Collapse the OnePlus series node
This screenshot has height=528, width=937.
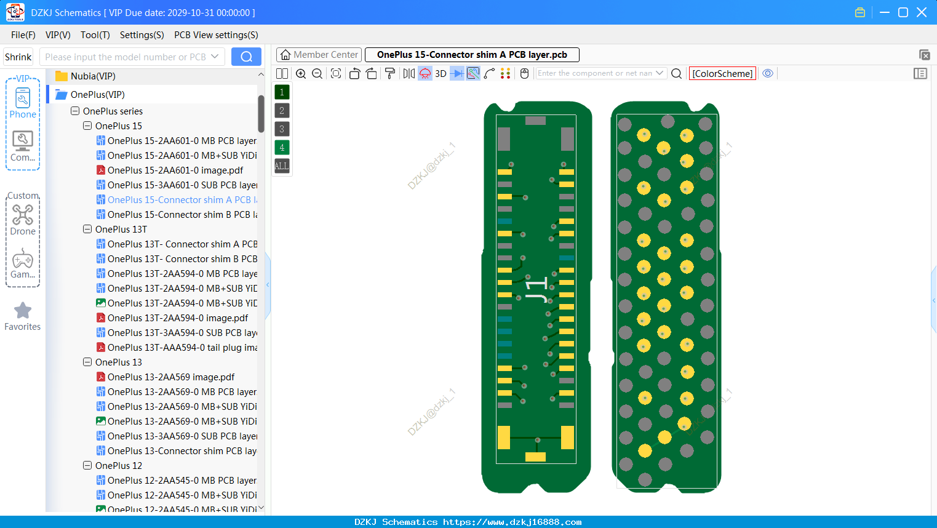pyautogui.click(x=75, y=111)
